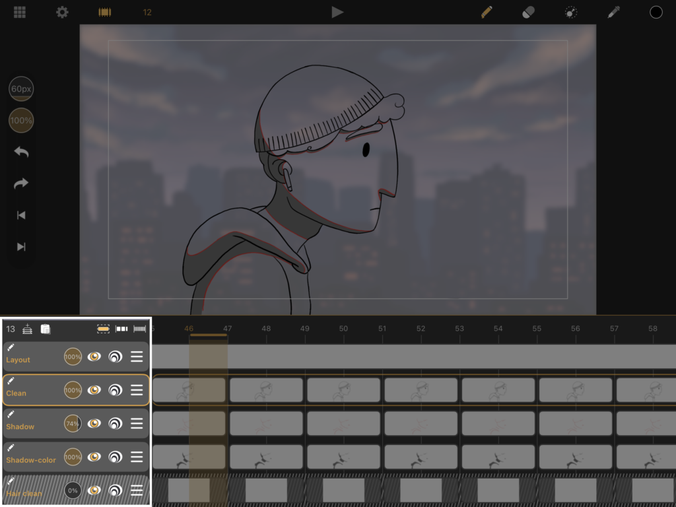This screenshot has height=507, width=676.
Task: Select Clean layer drawing at frame 50
Action: click(x=343, y=390)
